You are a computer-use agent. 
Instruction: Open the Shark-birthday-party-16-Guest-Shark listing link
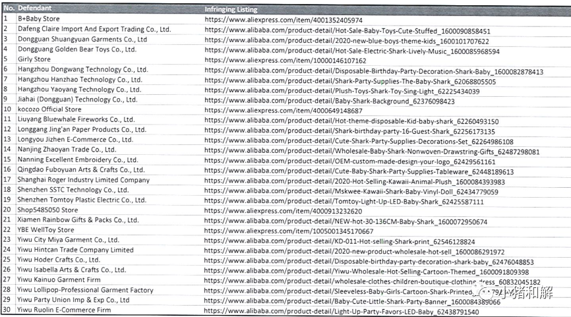click(x=349, y=131)
